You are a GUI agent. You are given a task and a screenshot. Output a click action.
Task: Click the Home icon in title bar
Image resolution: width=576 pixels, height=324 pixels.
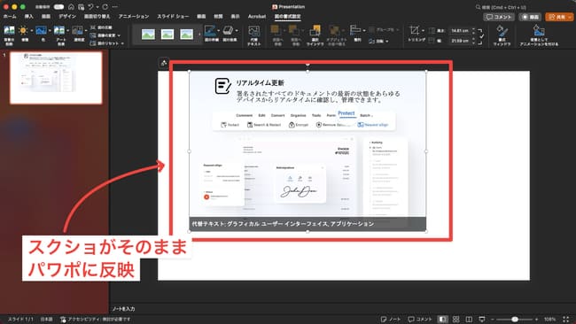tap(71, 7)
